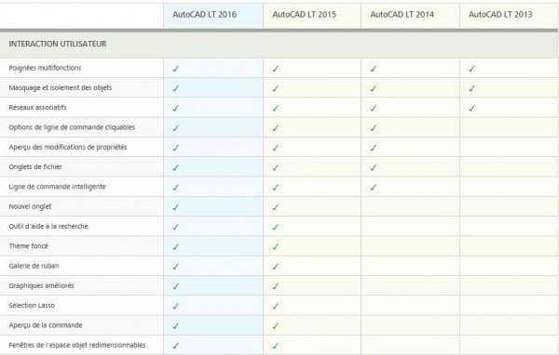Viewport: 559px width, 355px height.
Task: Click Options de ligne checkmark under LT 2014
Action: pos(373,128)
